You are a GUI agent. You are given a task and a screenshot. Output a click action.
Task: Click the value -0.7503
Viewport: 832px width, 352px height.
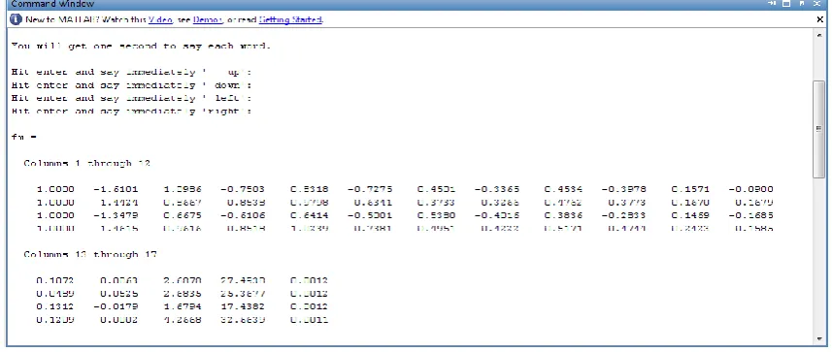coord(243,189)
